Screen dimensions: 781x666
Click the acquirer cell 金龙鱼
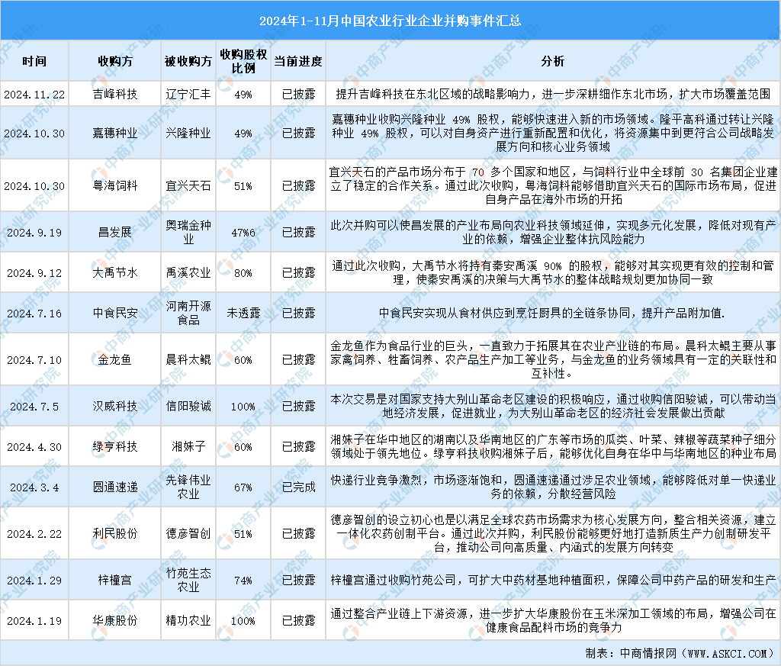pyautogui.click(x=115, y=359)
